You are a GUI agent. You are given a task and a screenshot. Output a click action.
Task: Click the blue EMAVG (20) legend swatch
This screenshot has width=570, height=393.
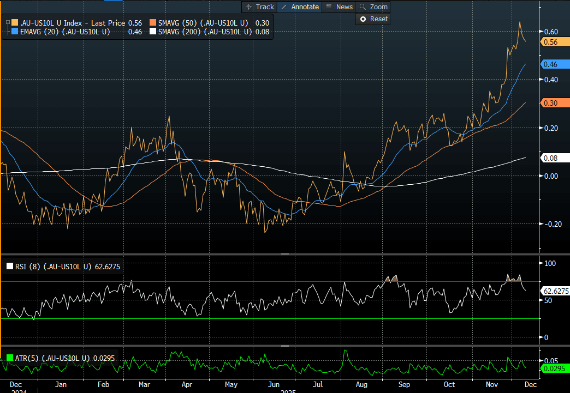[15, 32]
